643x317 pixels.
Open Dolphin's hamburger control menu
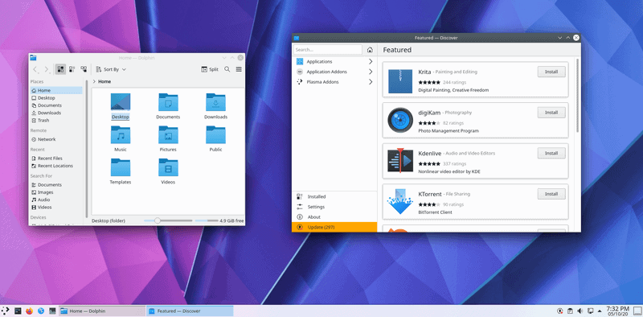(x=239, y=69)
